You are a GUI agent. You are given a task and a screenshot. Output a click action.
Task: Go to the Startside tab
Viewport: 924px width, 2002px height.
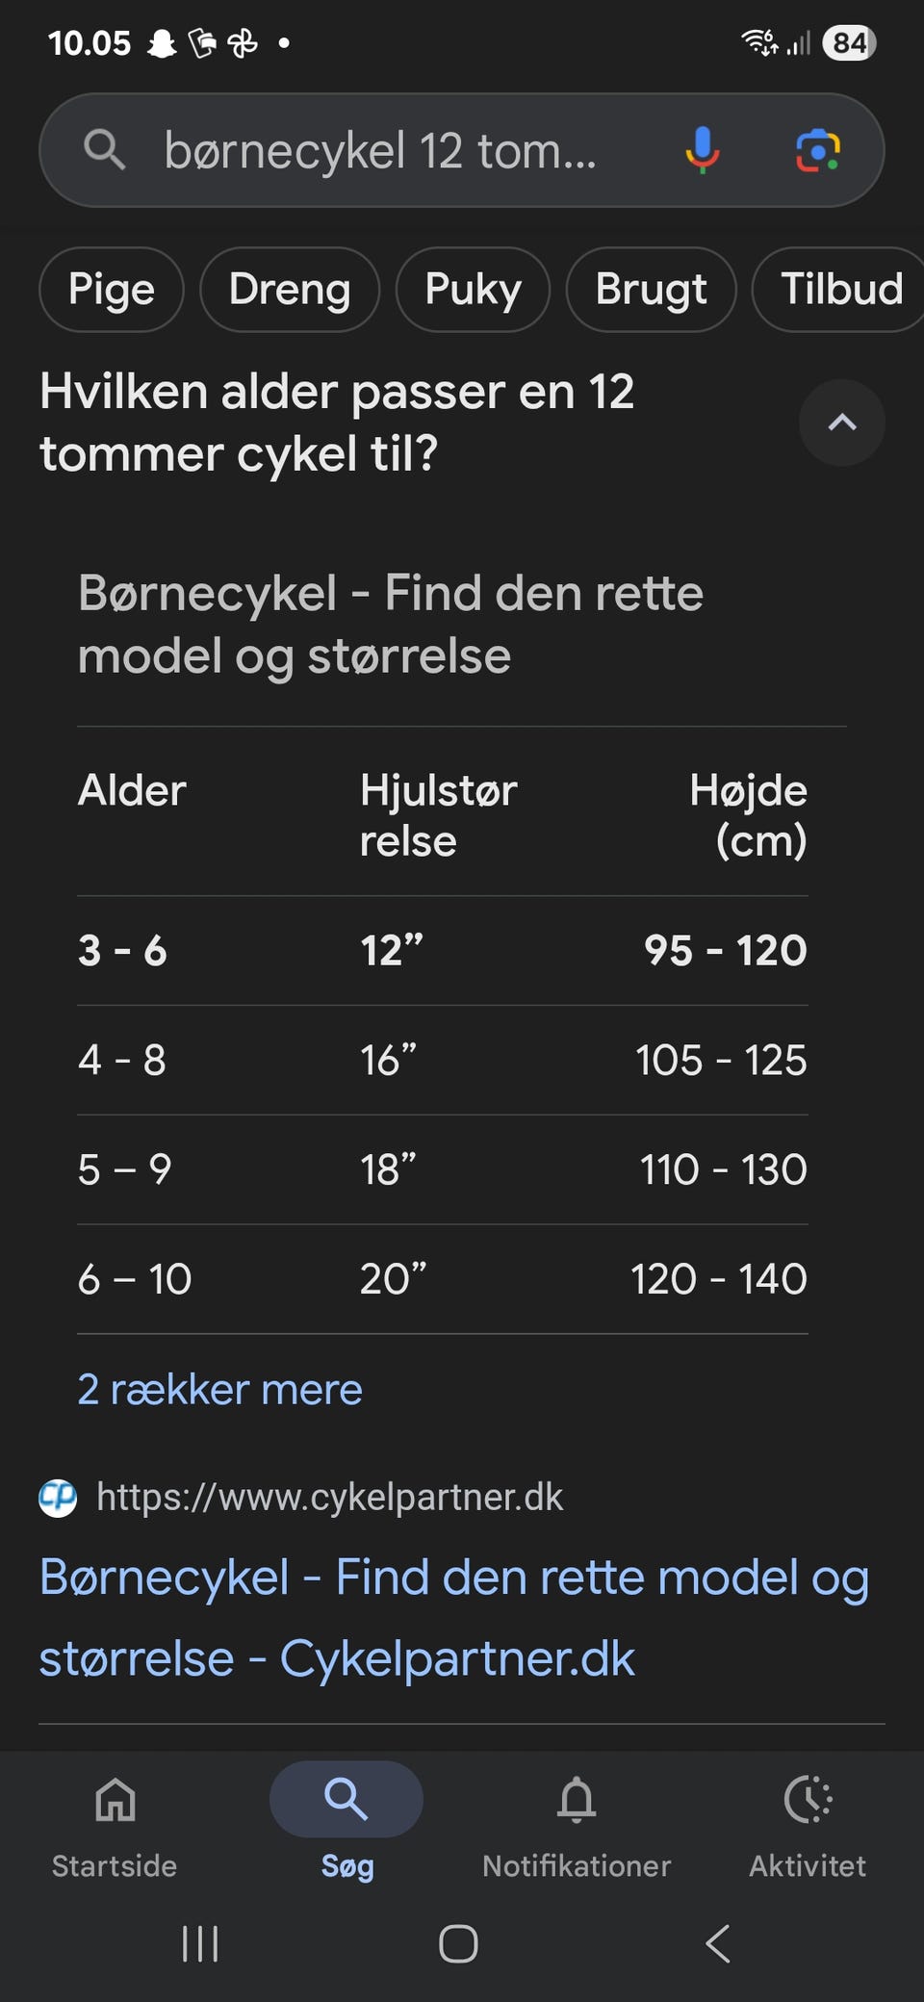tap(115, 1819)
